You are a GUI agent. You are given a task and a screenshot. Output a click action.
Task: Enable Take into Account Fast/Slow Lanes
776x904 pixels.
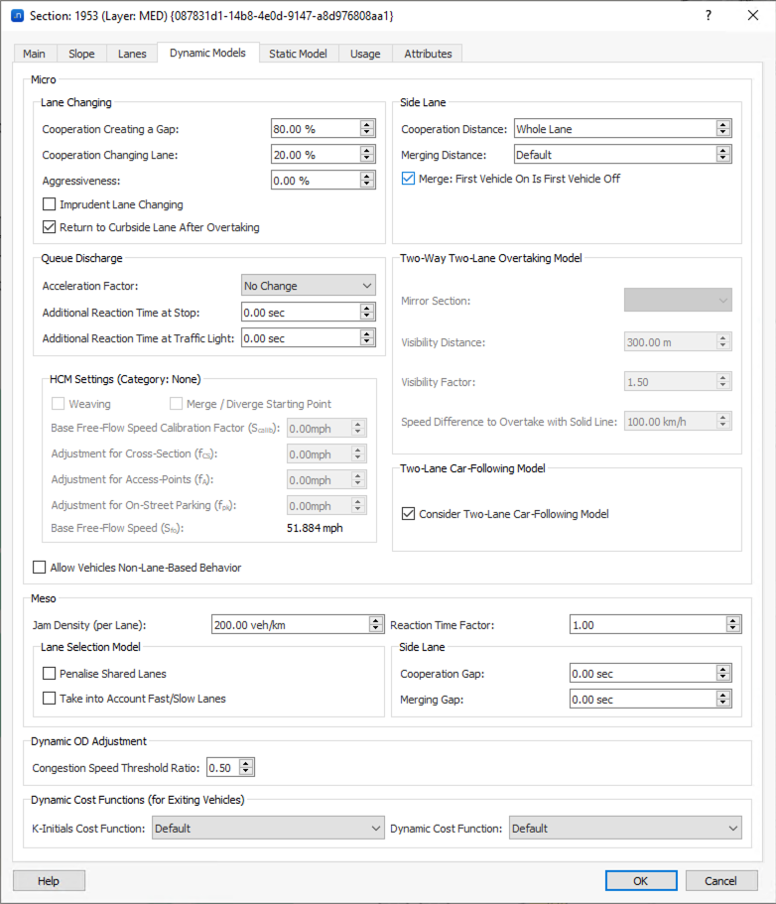pos(49,698)
